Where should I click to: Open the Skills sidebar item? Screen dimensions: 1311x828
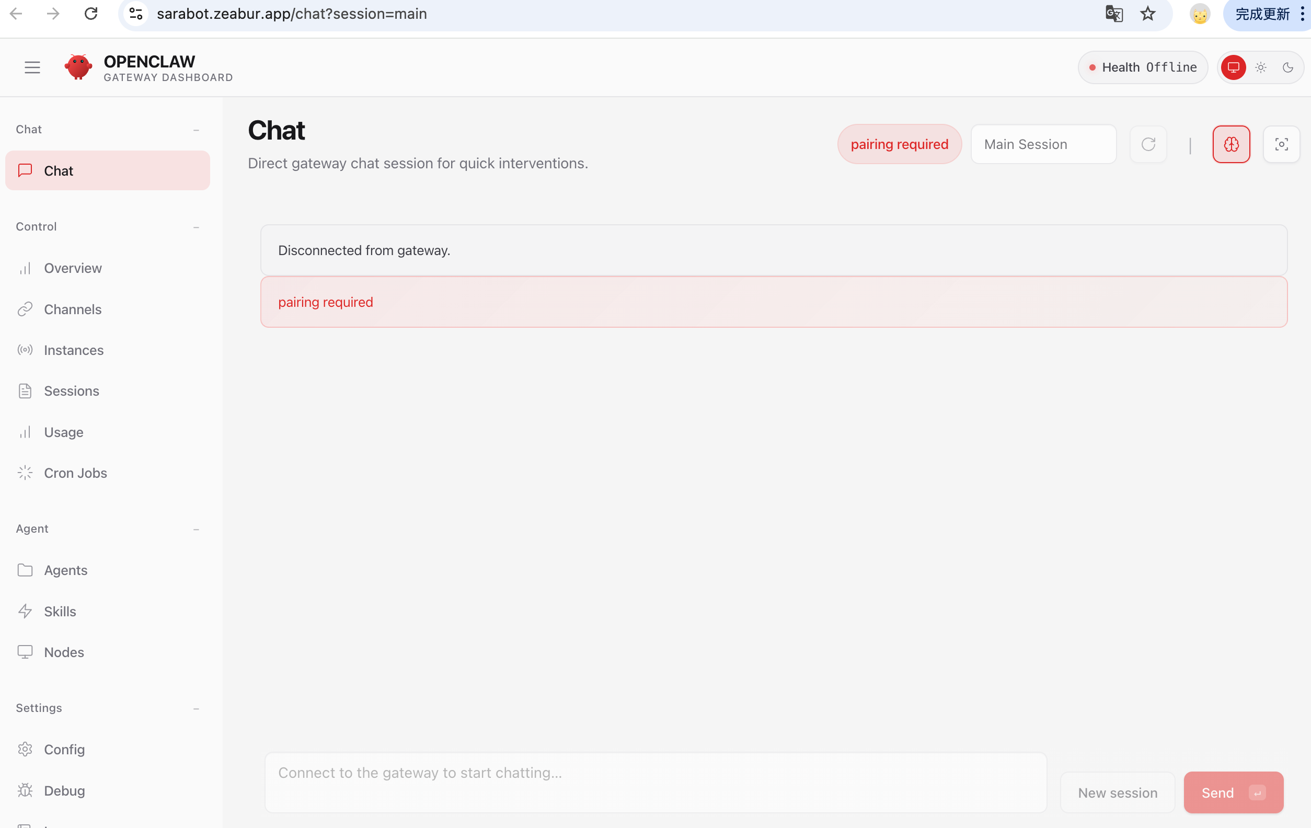click(x=60, y=612)
